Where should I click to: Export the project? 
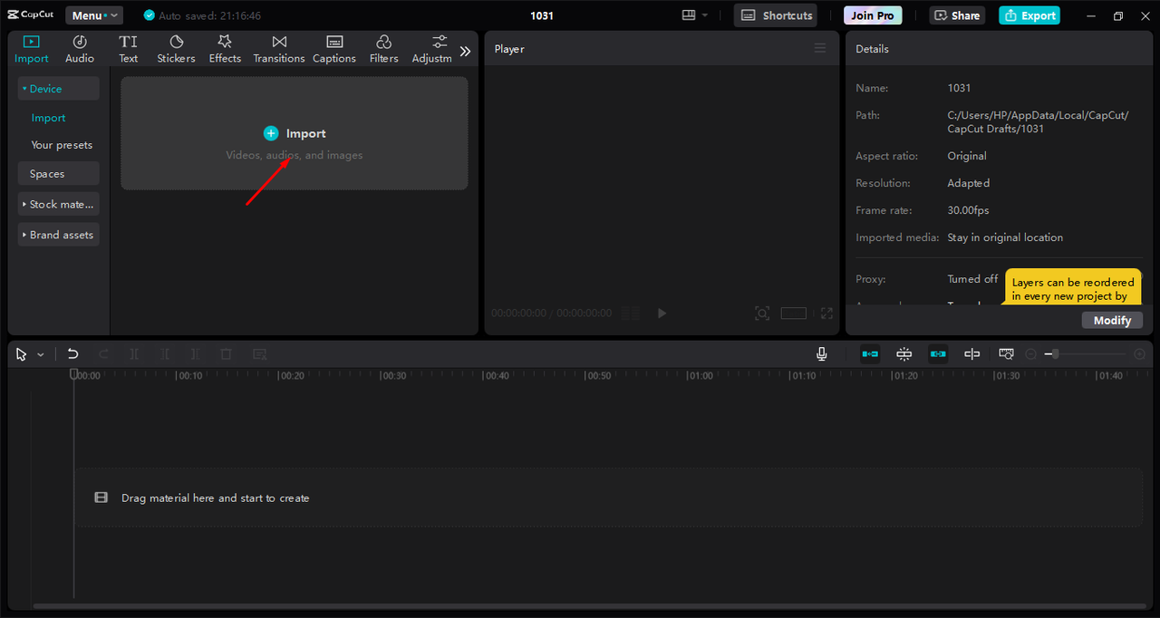(1029, 15)
